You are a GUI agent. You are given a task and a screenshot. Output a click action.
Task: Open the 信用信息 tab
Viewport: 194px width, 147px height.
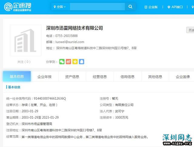[x=127, y=77]
